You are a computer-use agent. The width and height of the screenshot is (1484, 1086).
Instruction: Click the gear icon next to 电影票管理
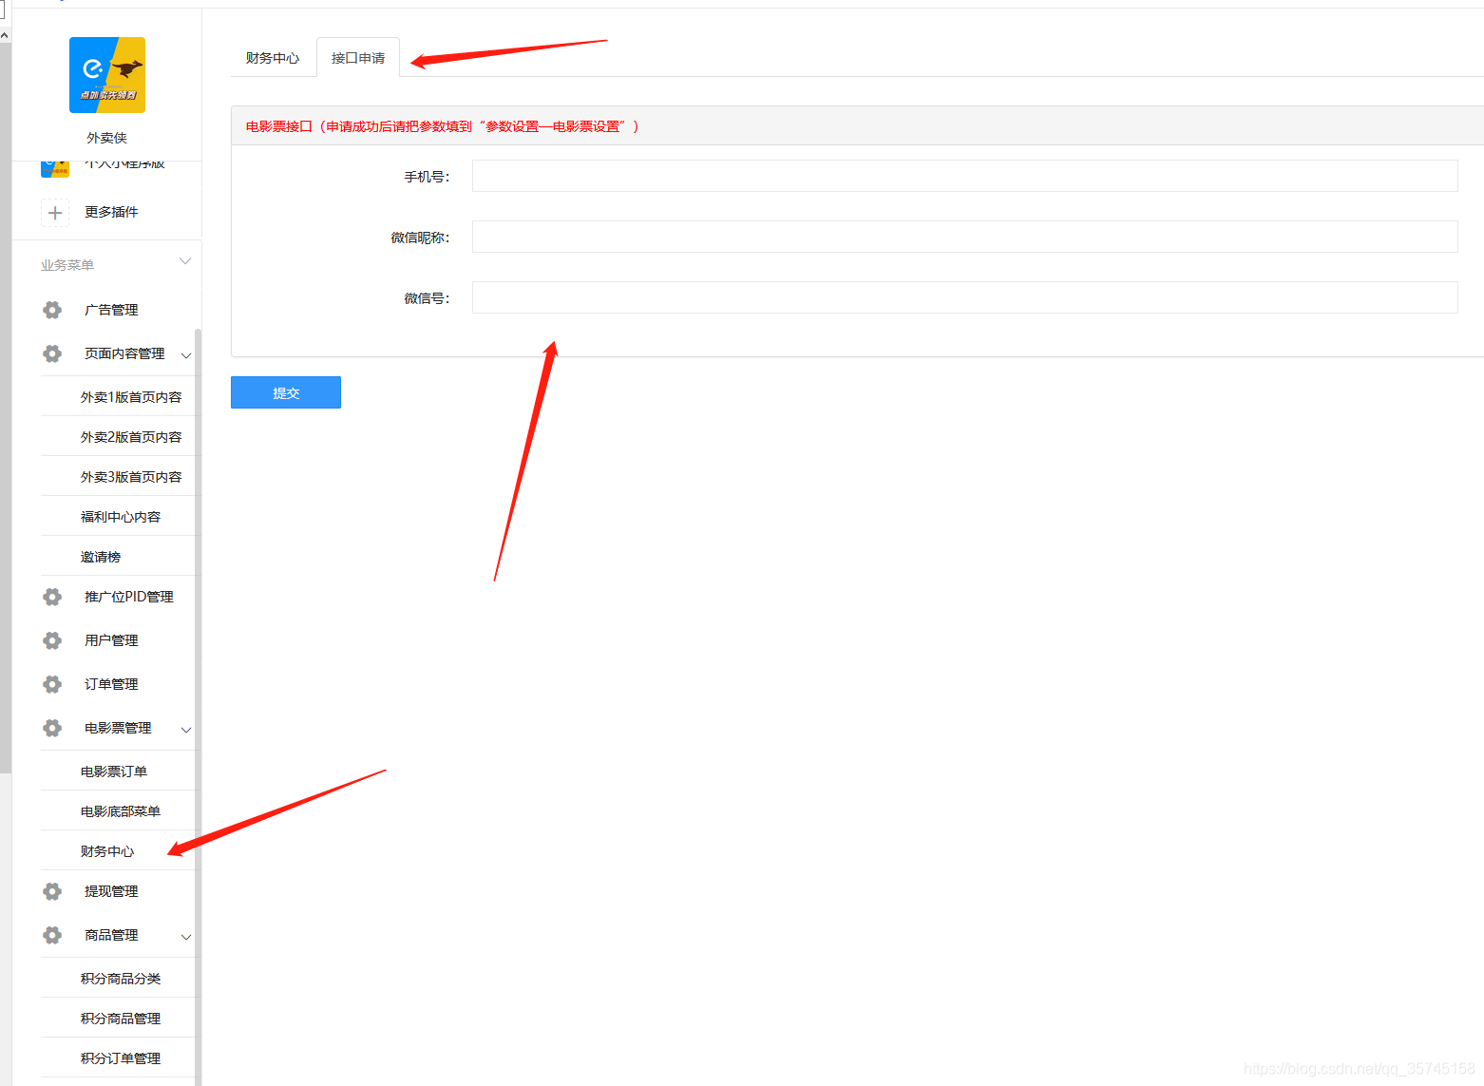tap(52, 728)
